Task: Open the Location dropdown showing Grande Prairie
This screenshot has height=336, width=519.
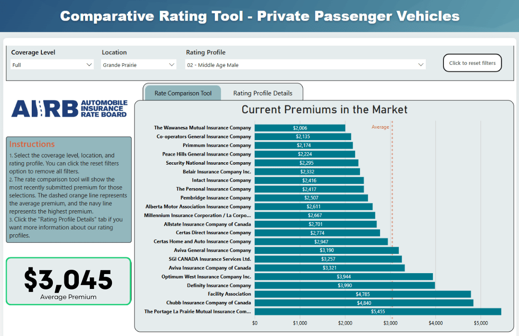Action: pyautogui.click(x=138, y=64)
